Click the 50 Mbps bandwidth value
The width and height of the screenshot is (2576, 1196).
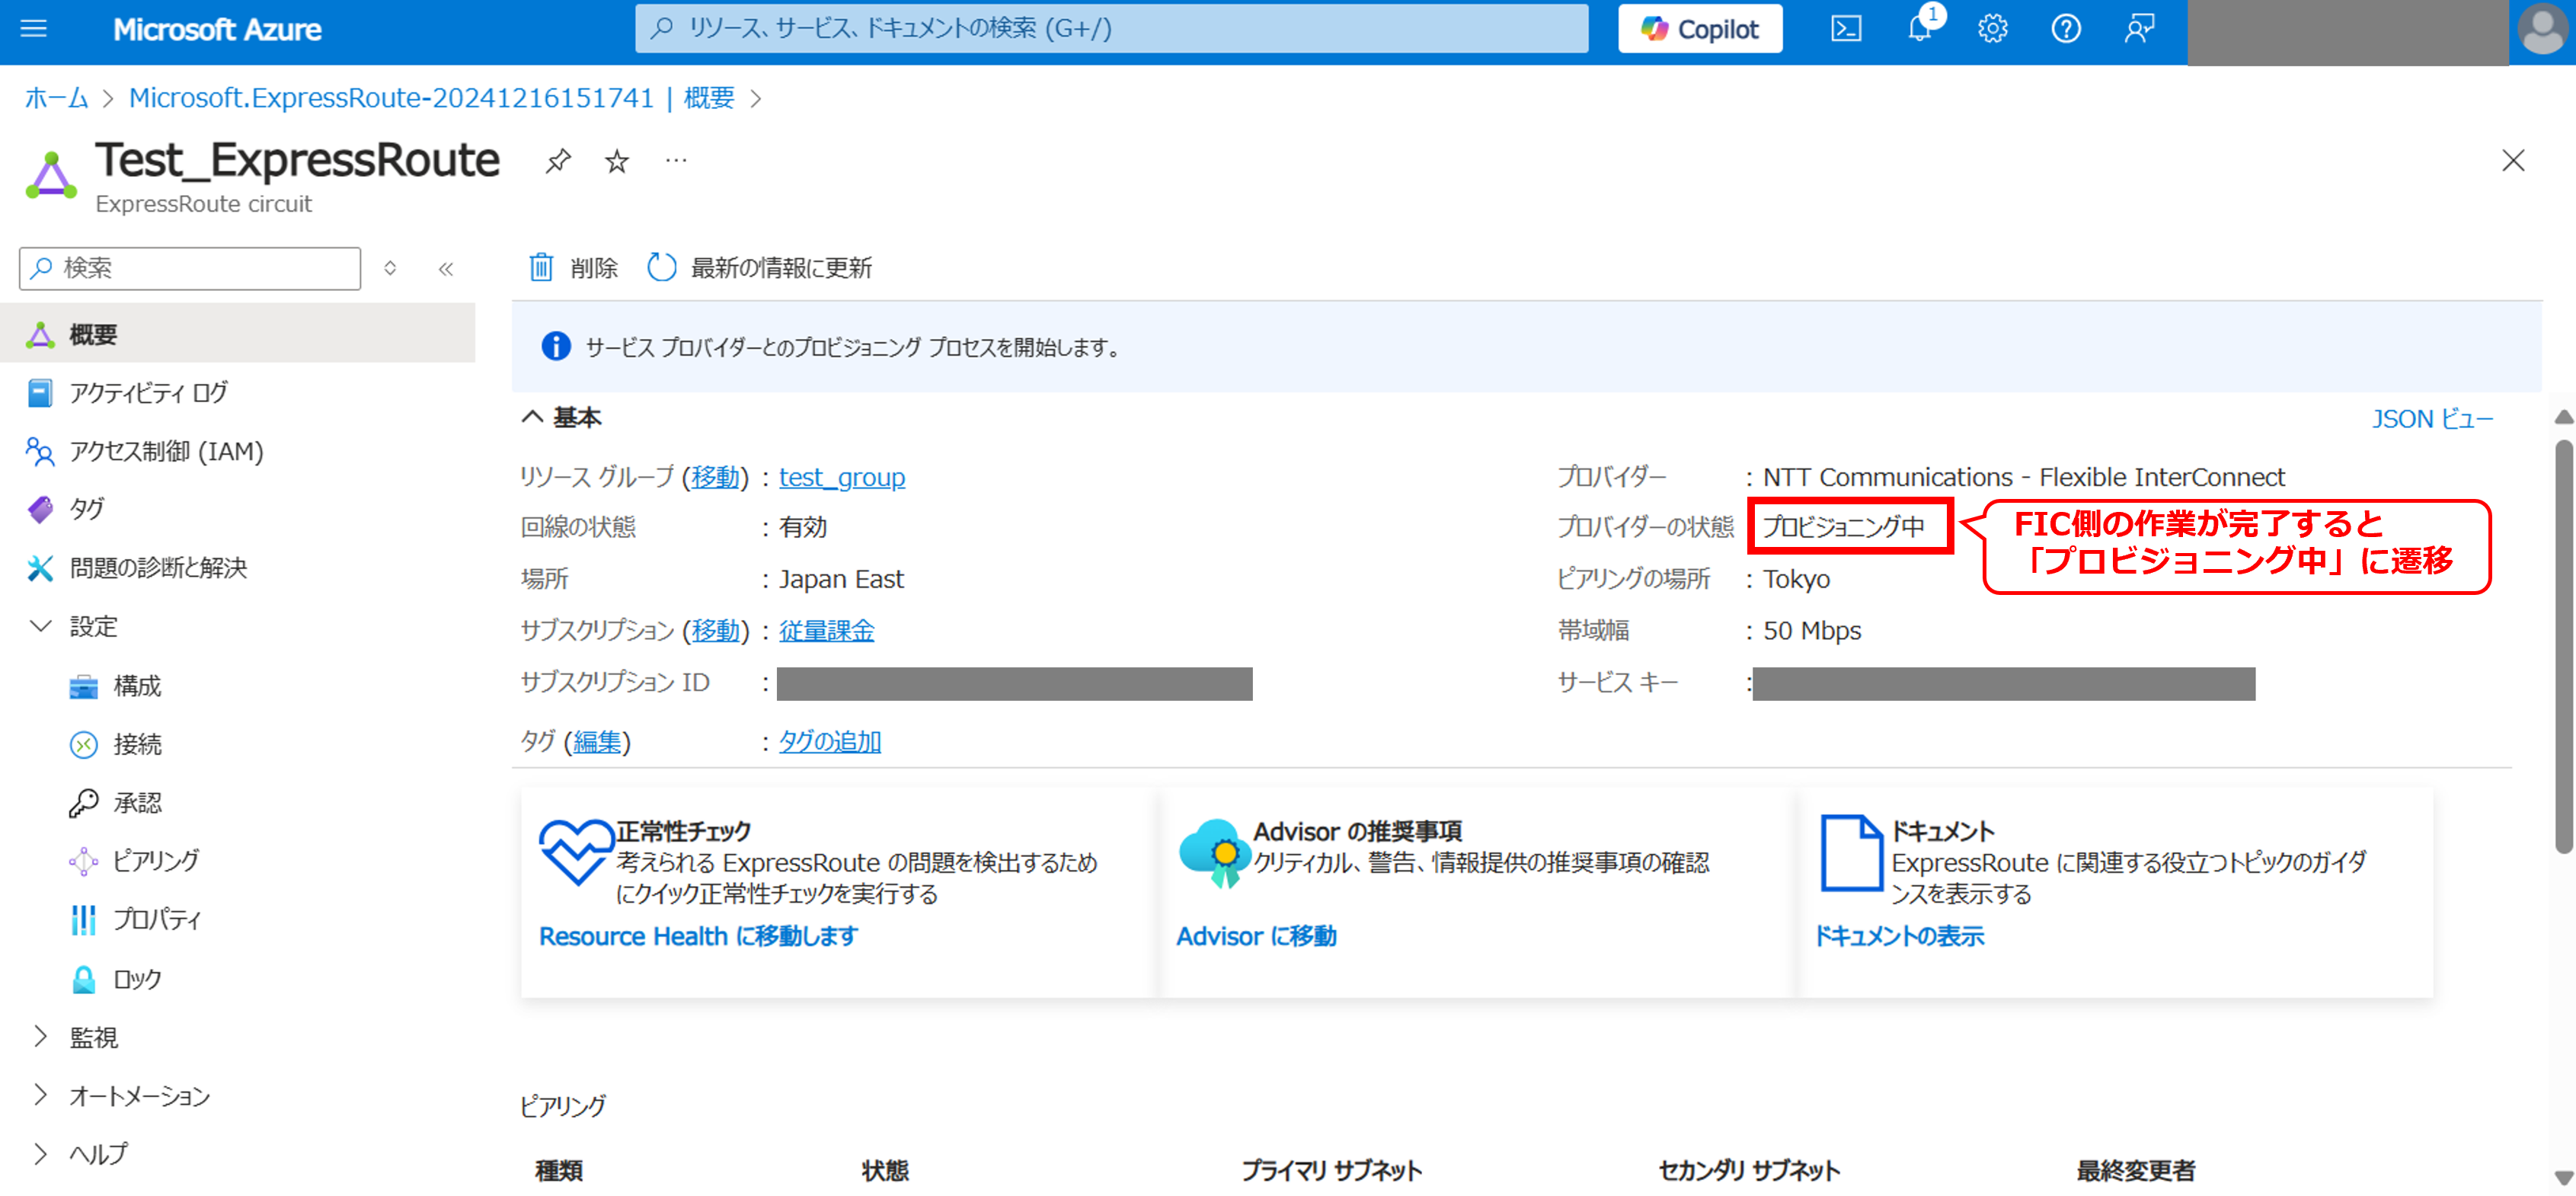tap(1812, 630)
